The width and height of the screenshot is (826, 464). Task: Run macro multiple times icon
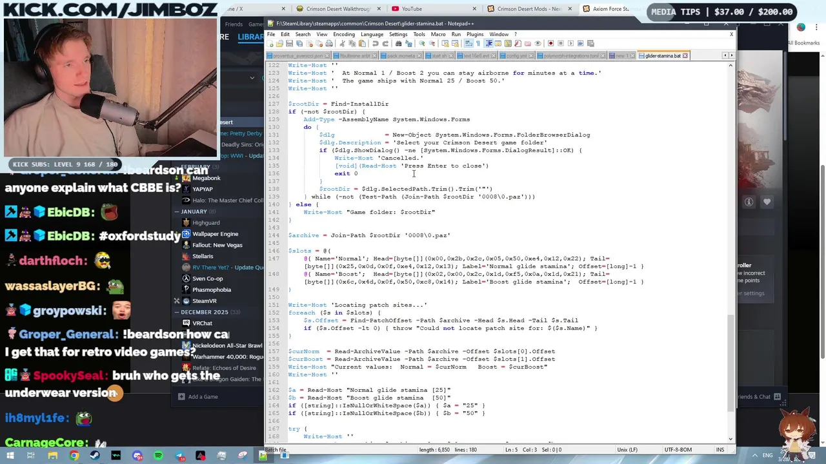[x=580, y=43]
